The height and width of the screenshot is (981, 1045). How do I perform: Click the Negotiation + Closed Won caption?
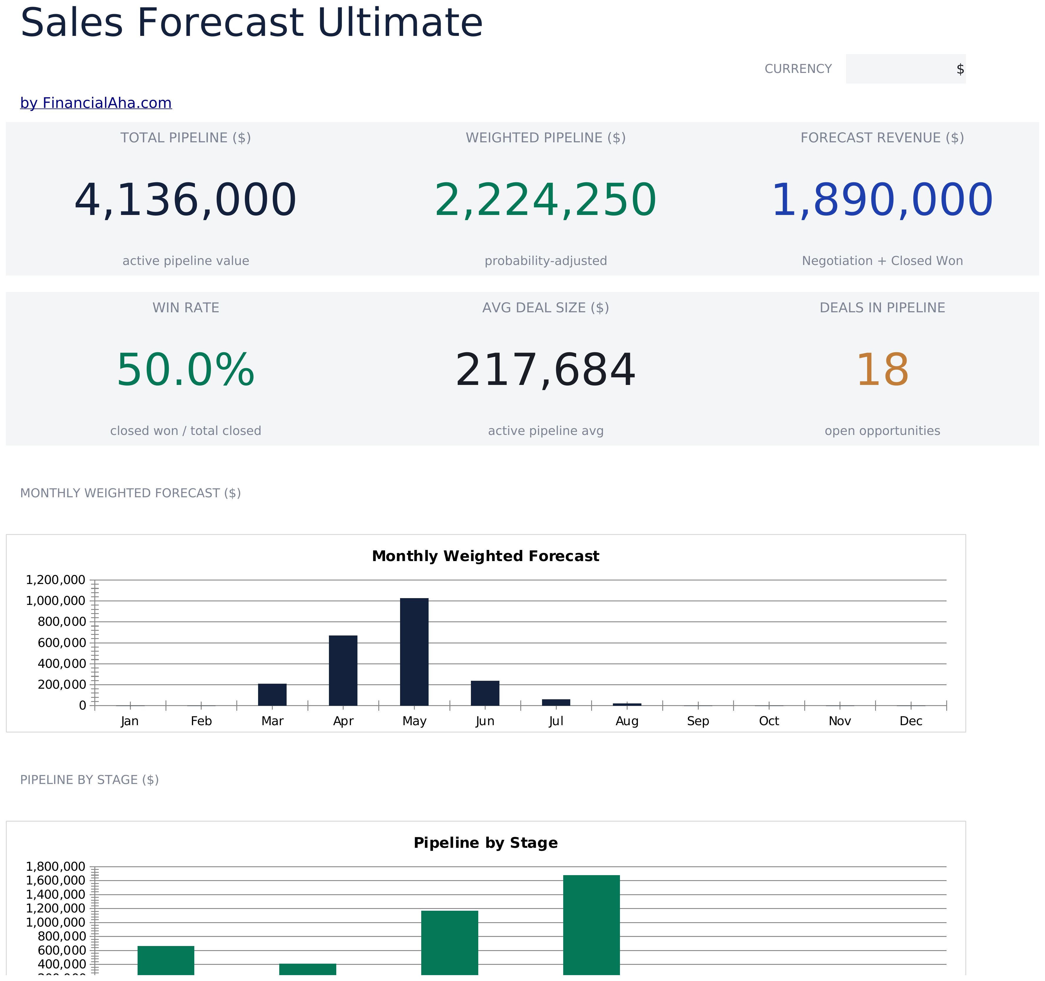[x=882, y=261]
